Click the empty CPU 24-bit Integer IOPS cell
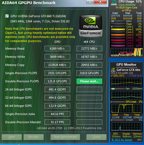Viewport: 144px width, 145px height. point(89,89)
